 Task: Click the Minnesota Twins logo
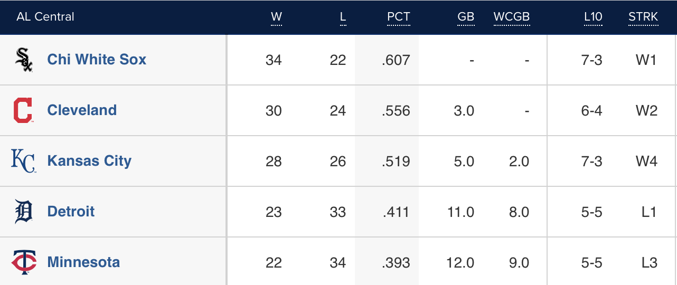24,262
